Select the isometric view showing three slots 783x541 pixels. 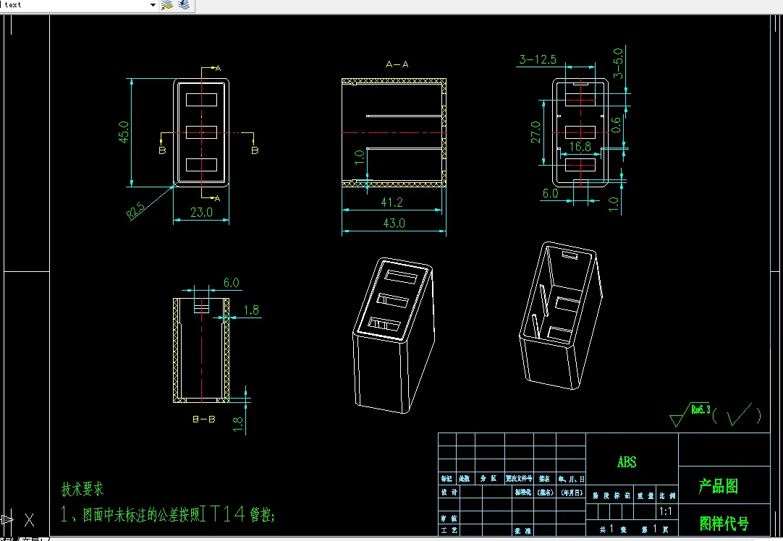pyautogui.click(x=394, y=335)
